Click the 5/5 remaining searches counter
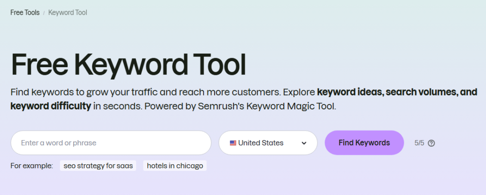 [x=419, y=143]
